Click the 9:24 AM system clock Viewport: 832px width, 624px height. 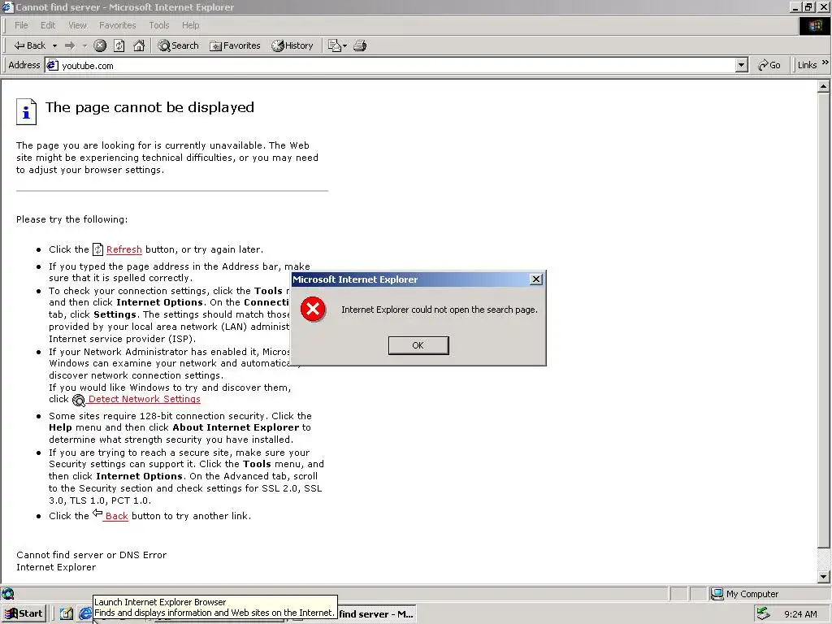coord(800,614)
